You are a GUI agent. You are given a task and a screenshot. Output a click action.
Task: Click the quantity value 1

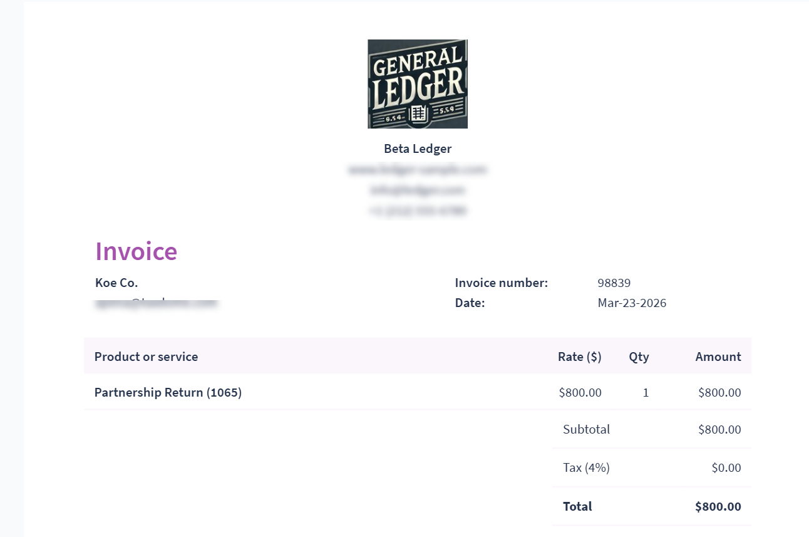(646, 393)
